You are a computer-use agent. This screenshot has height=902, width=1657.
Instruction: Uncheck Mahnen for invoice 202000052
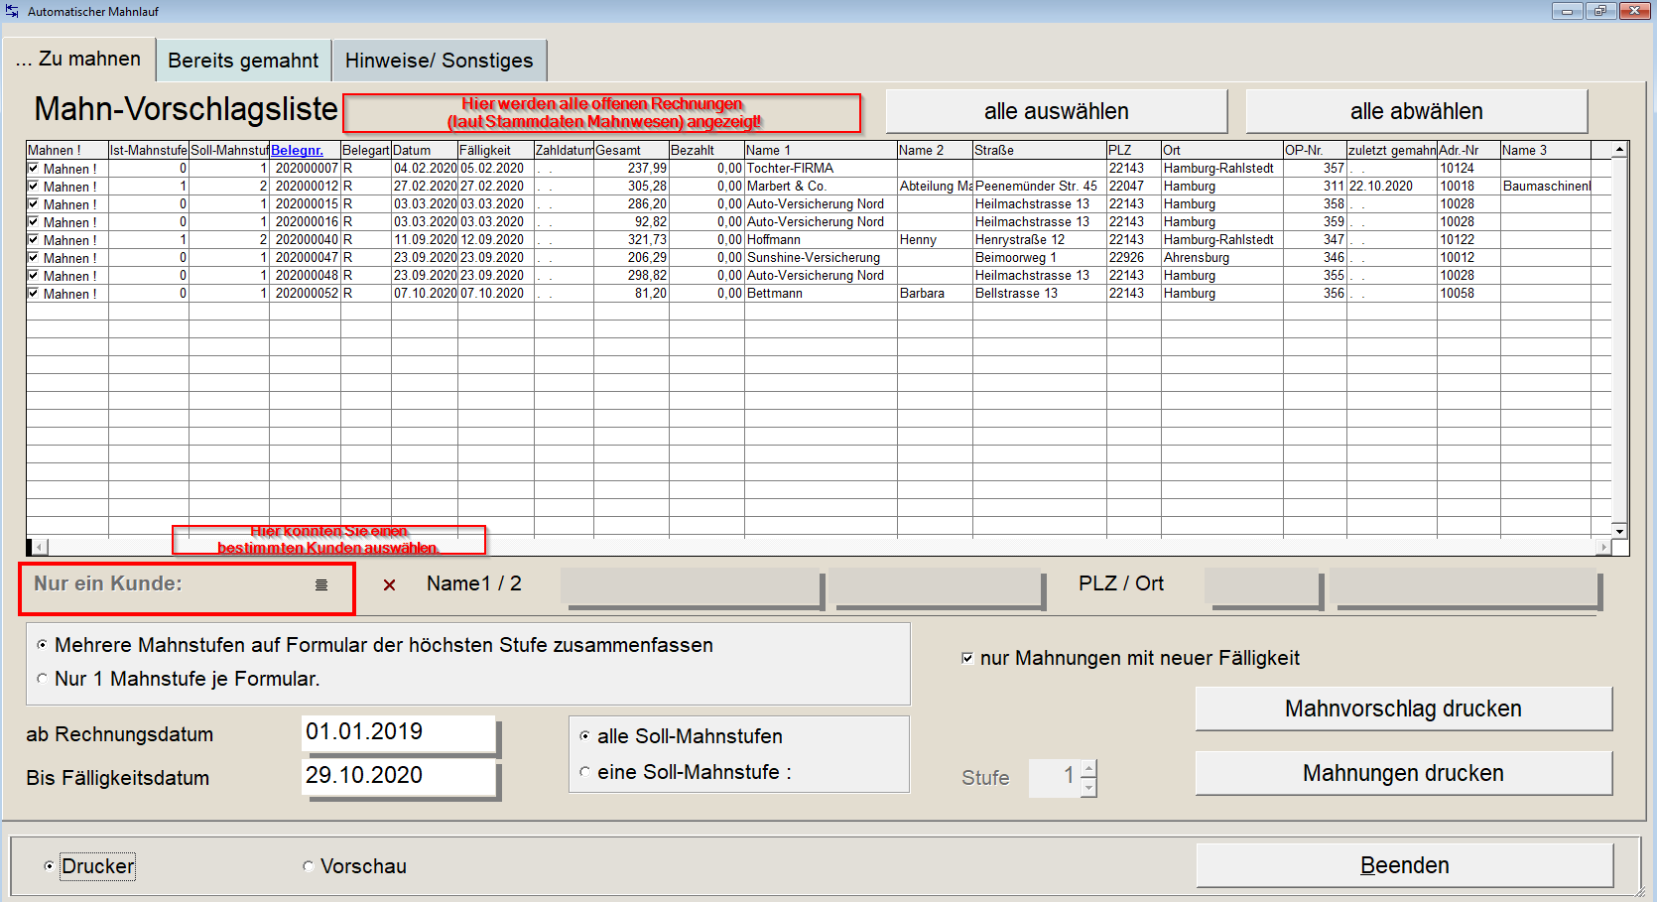33,294
